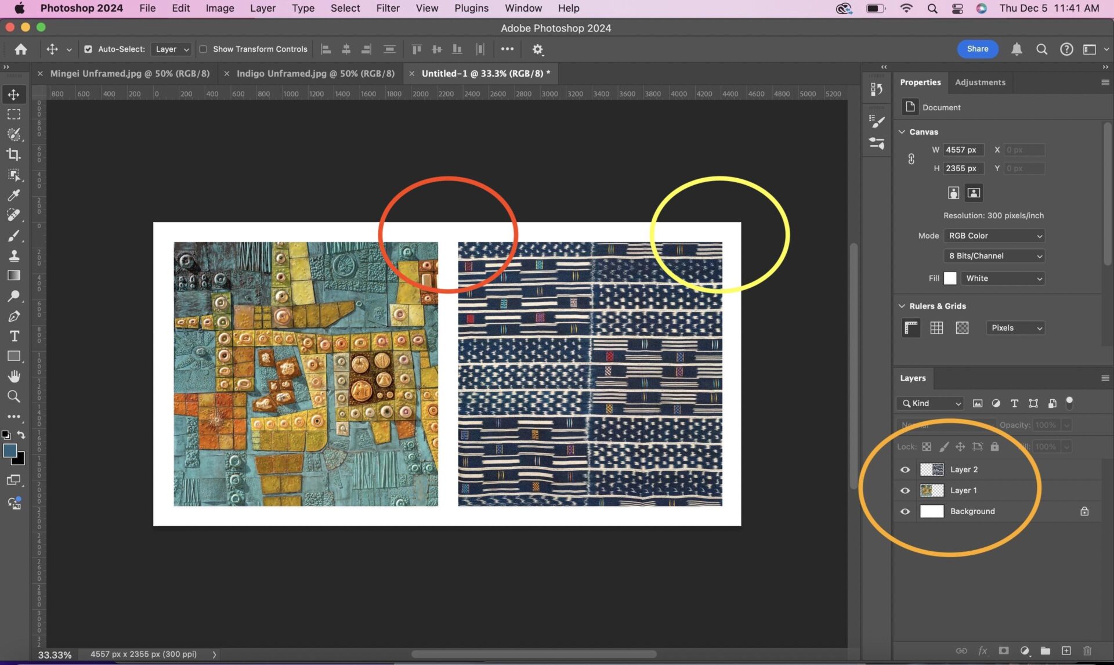Click the canvas Fill color swatch
The image size is (1114, 665).
pyautogui.click(x=950, y=279)
